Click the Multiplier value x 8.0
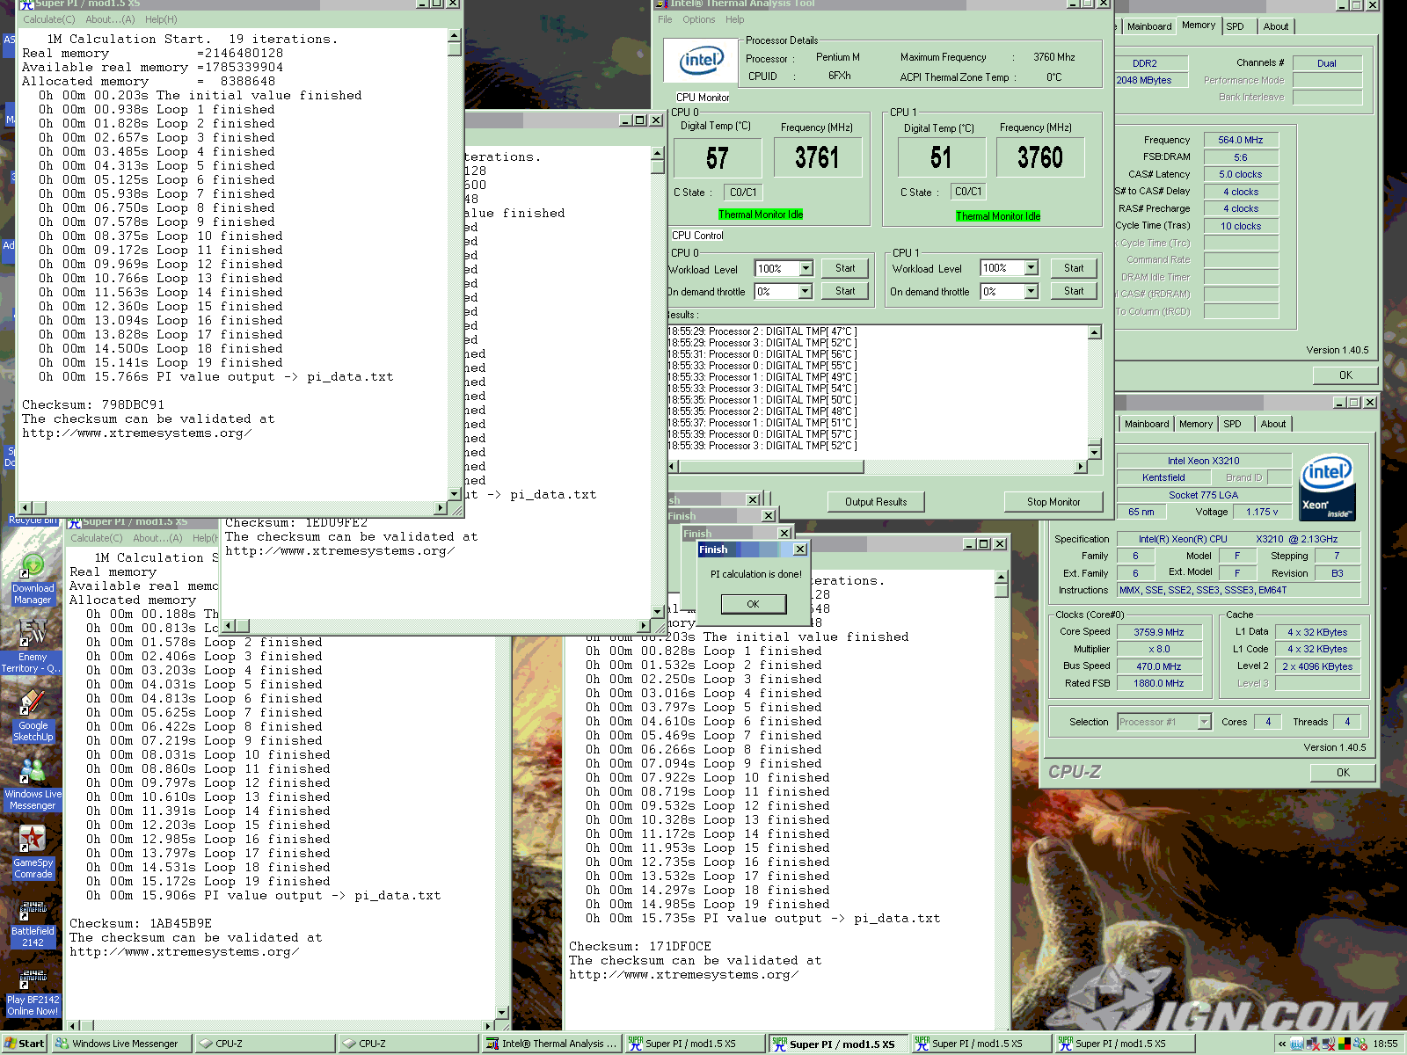 click(1158, 649)
